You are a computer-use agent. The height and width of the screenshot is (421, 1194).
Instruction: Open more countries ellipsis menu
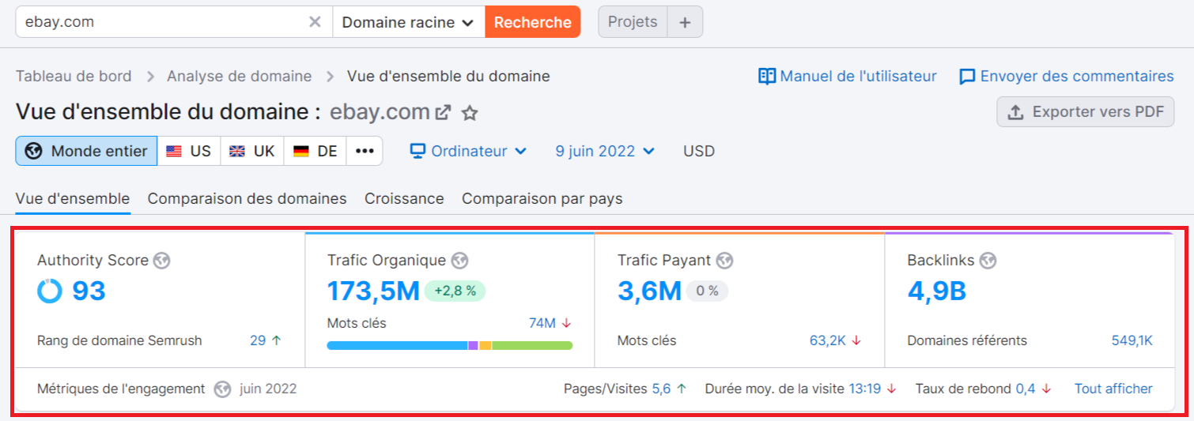(365, 151)
